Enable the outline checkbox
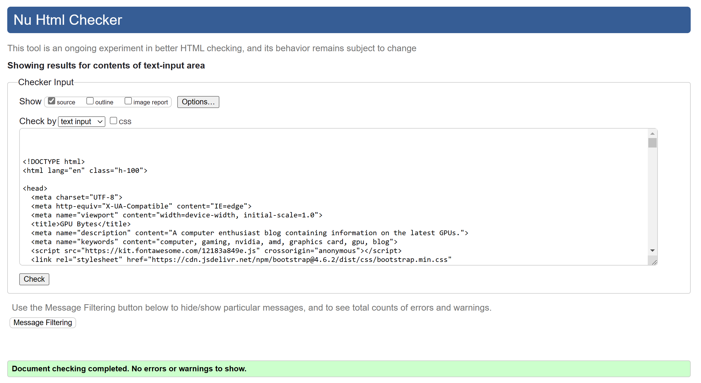This screenshot has width=701, height=383. click(90, 101)
